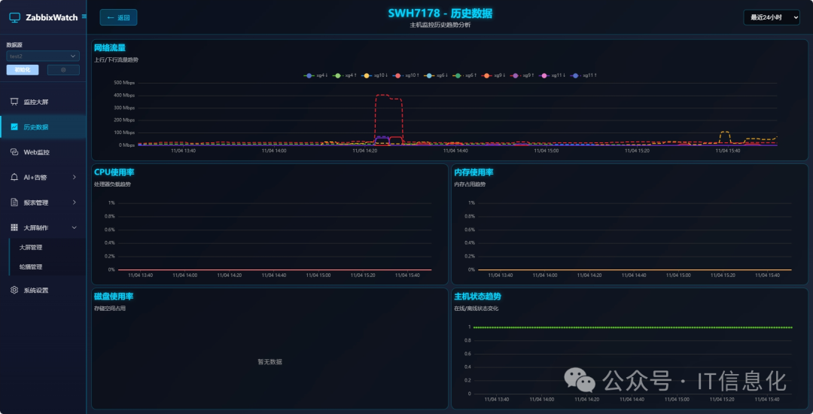Collapse the sidebar using the hamburger icon

point(84,17)
